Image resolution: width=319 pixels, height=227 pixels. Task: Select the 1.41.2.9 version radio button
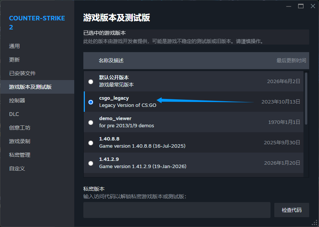tap(91, 163)
